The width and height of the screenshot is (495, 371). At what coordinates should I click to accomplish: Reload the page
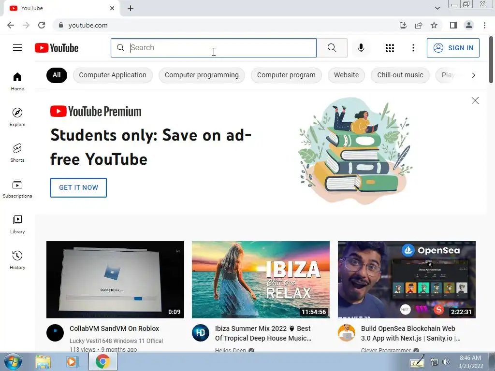click(x=42, y=25)
